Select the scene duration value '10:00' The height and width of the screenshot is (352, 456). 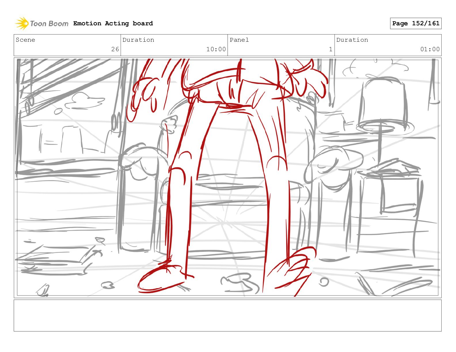click(x=216, y=49)
